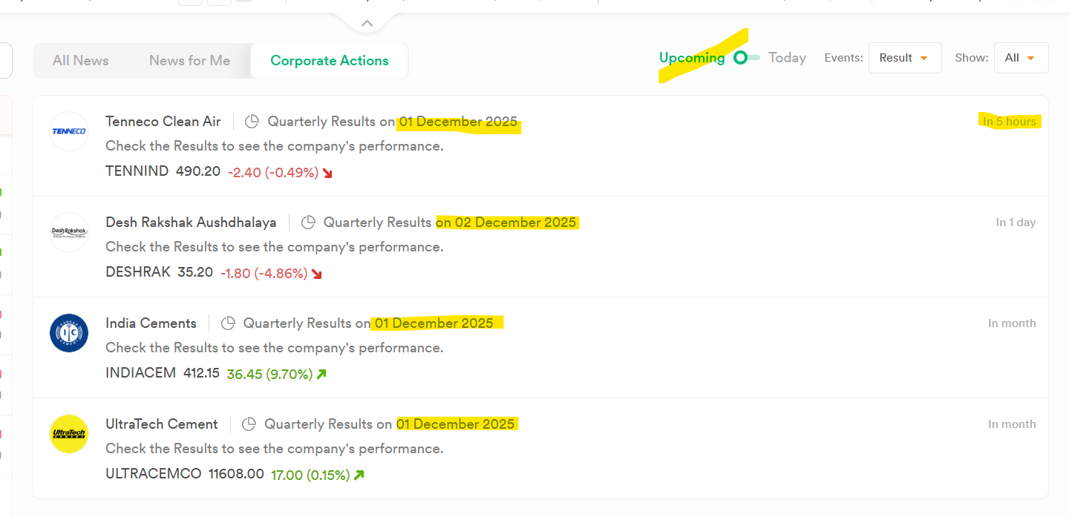Image resolution: width=1069 pixels, height=517 pixels.
Task: Click the Tenneco company logo
Action: (x=69, y=131)
